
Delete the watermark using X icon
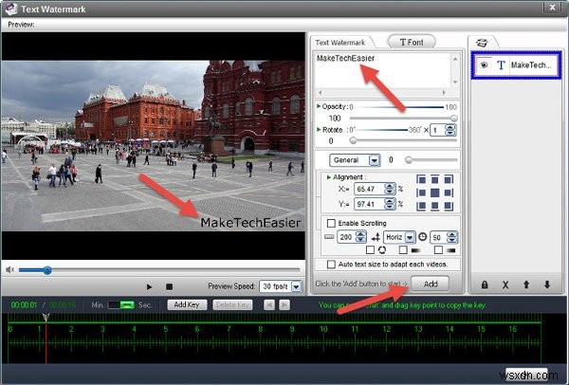[505, 284]
